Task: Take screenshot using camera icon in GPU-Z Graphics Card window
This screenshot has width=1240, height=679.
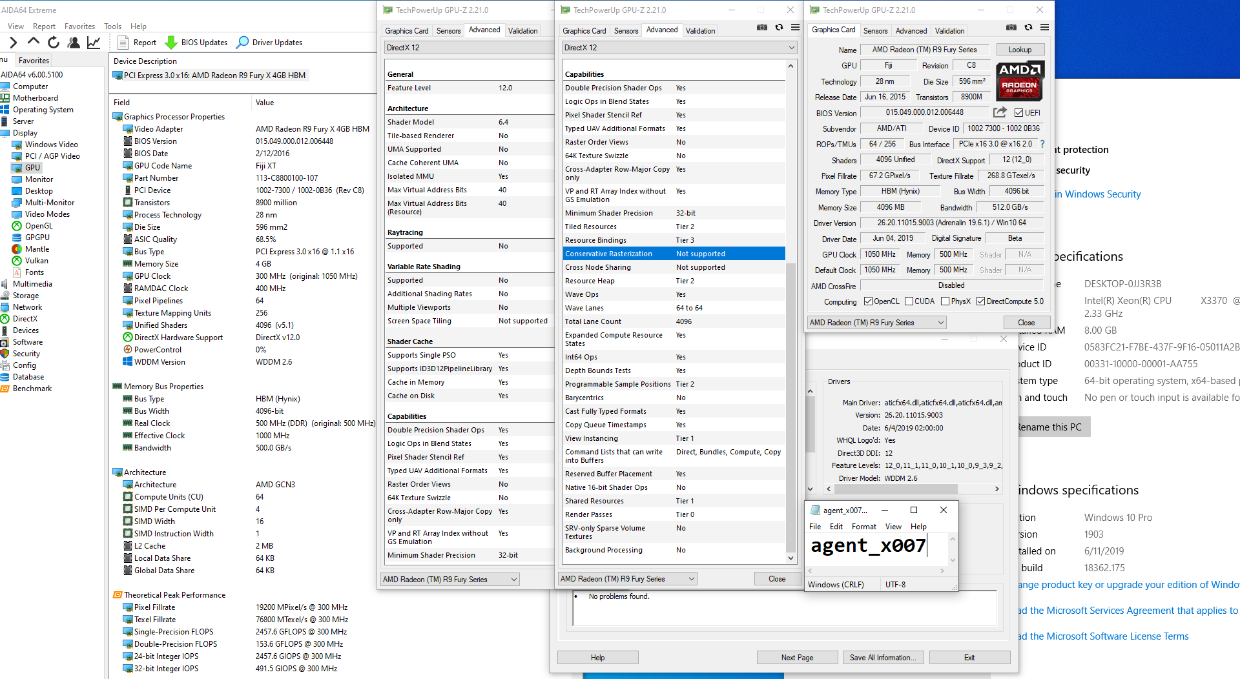Action: click(1011, 28)
